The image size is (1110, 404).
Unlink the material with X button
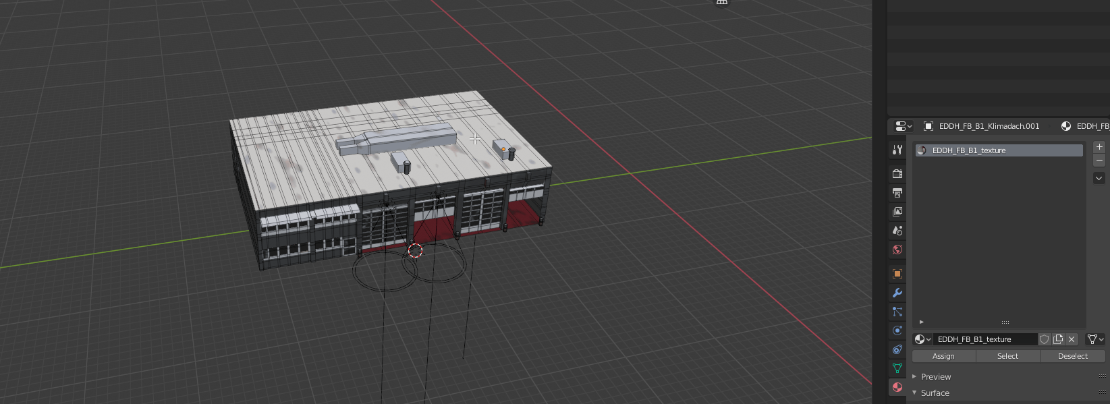click(1072, 339)
